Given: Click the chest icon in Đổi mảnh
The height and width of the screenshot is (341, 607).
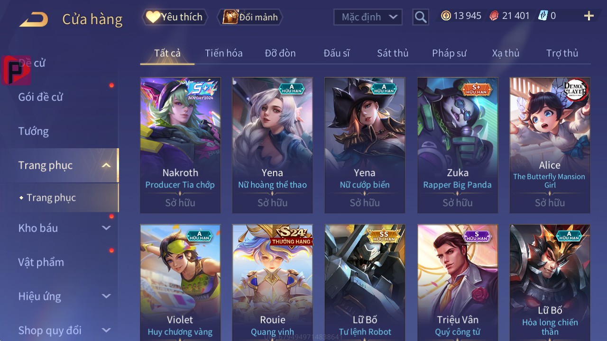Looking at the screenshot, I should (x=230, y=17).
